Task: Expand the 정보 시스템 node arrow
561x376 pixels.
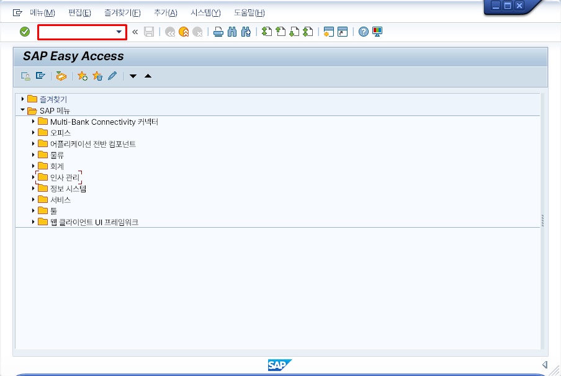Action: [33, 188]
